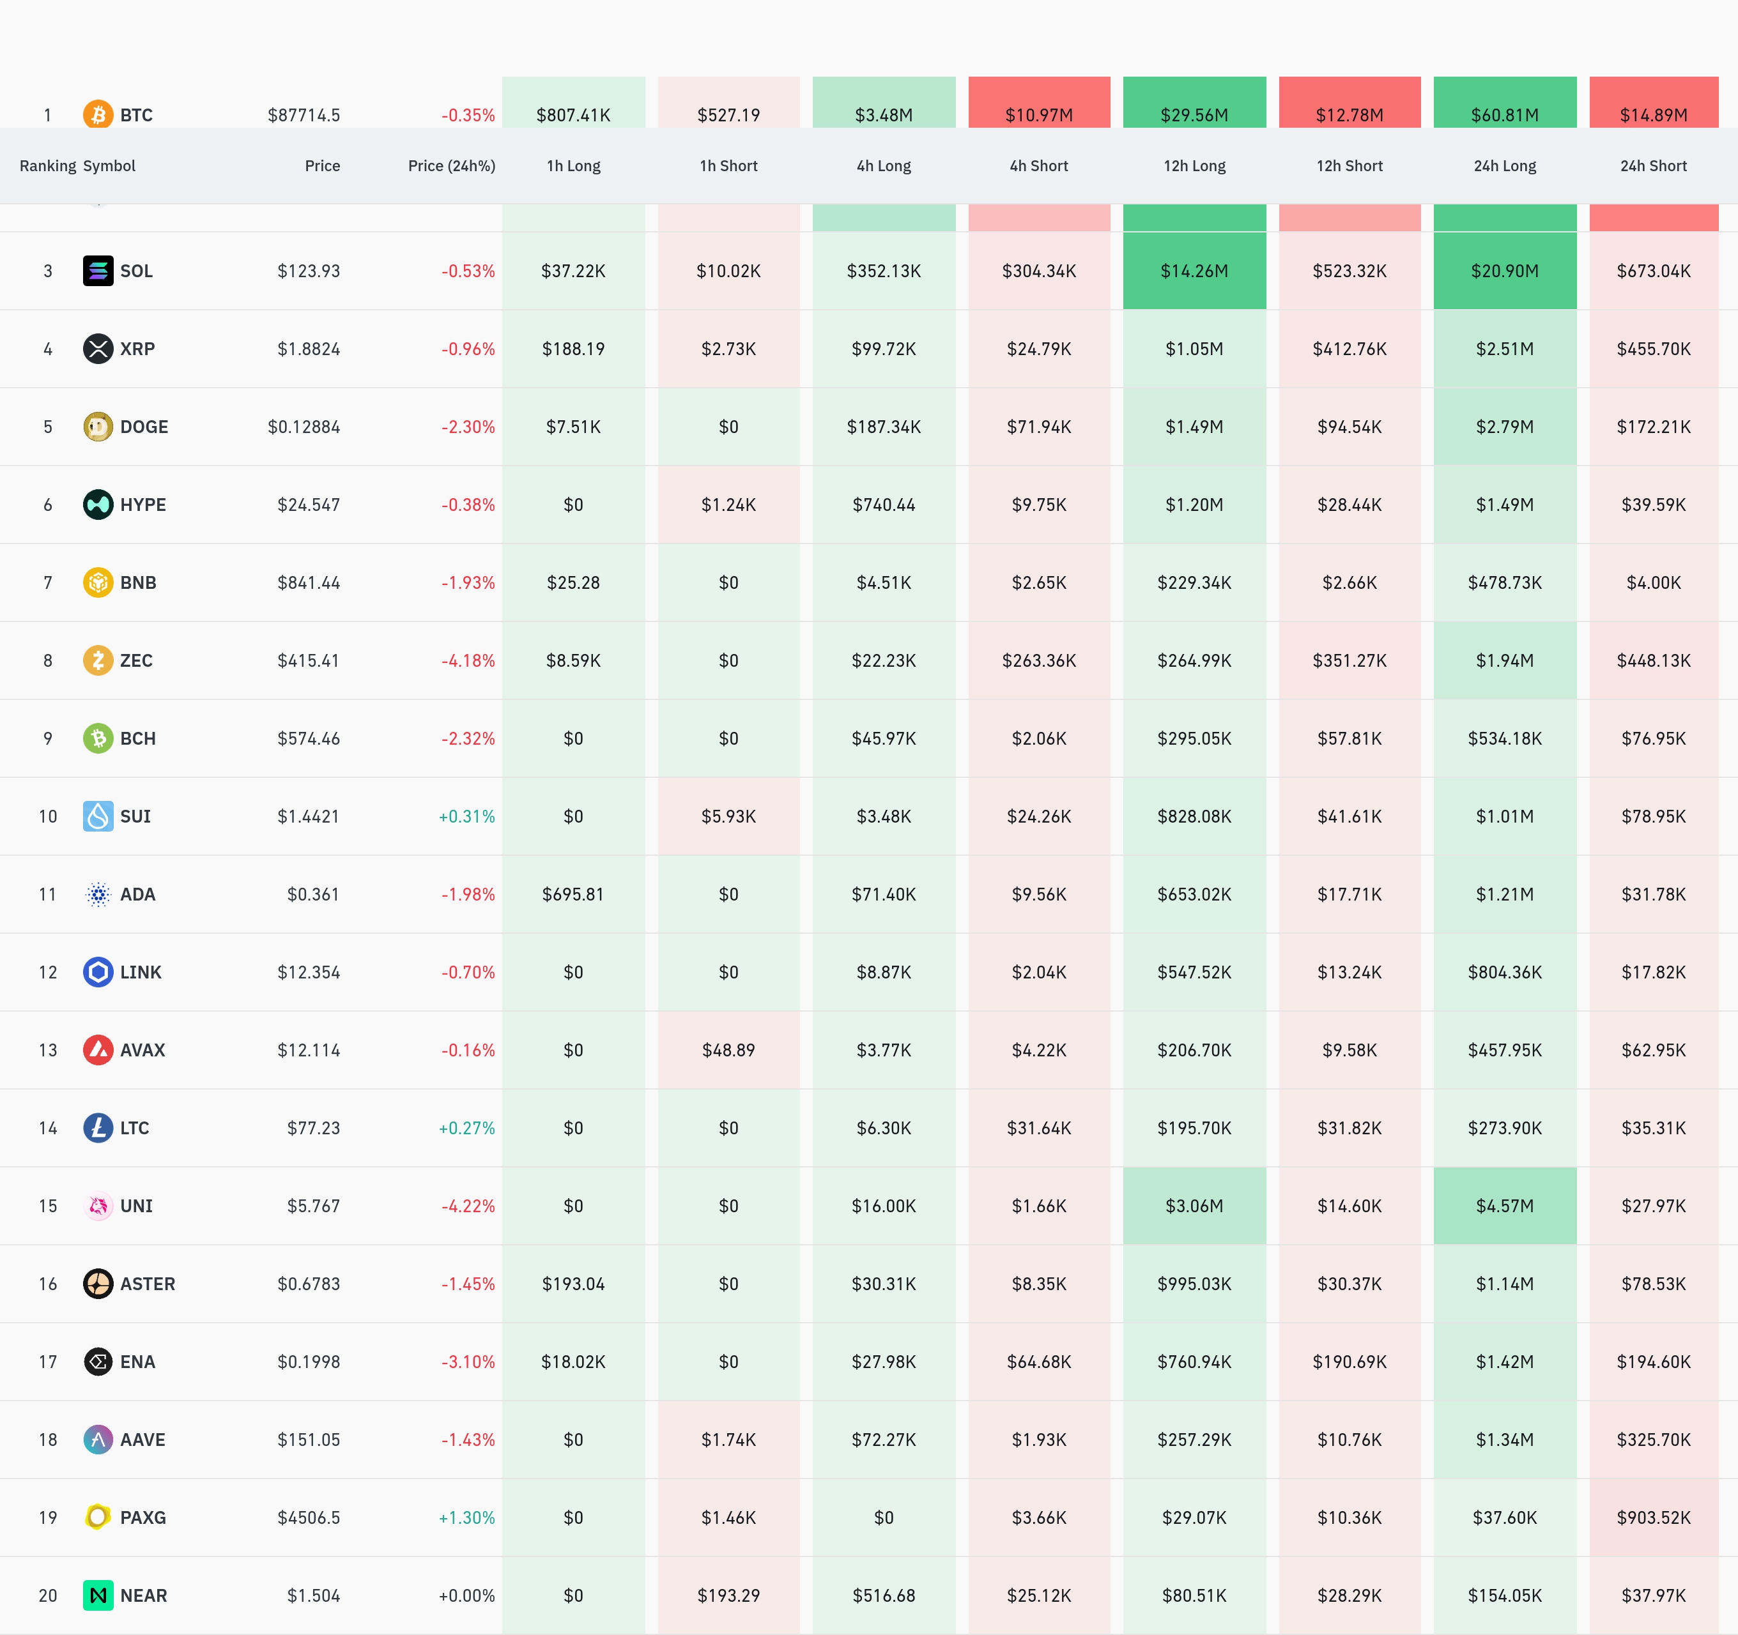Click the Uniswap UNI icon
This screenshot has height=1635, width=1738.
pyautogui.click(x=98, y=1206)
